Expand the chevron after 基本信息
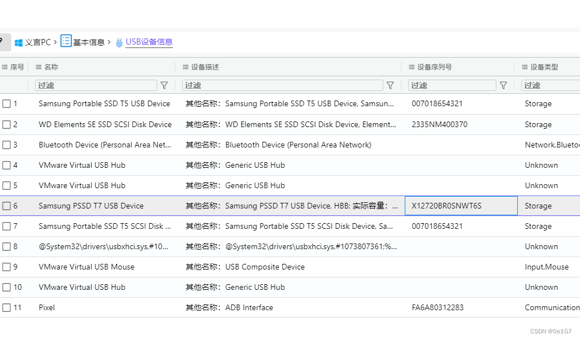The image size is (580, 339). tap(109, 42)
